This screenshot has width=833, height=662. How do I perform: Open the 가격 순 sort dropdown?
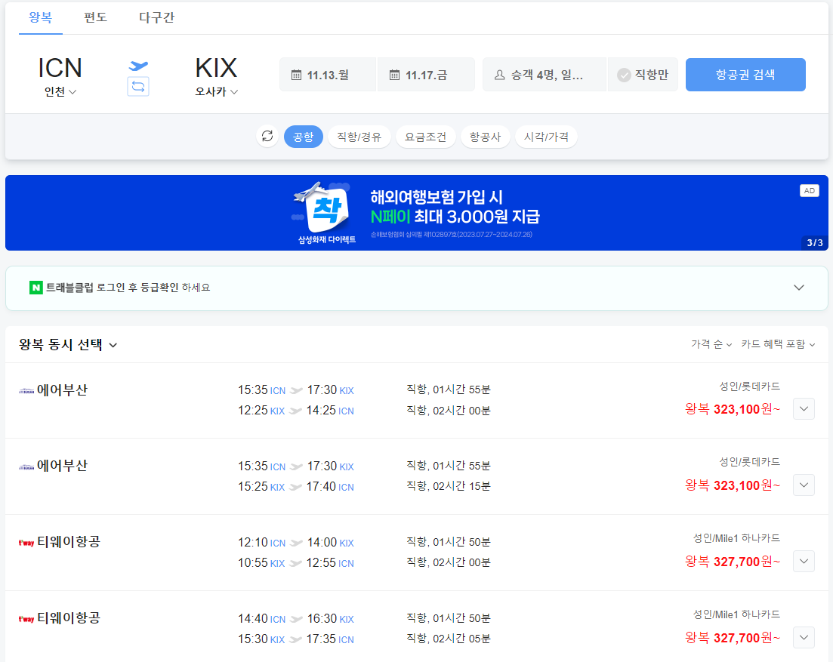[711, 344]
